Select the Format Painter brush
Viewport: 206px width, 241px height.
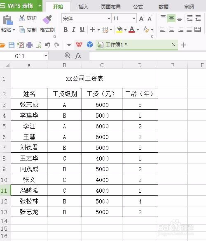tap(47, 19)
